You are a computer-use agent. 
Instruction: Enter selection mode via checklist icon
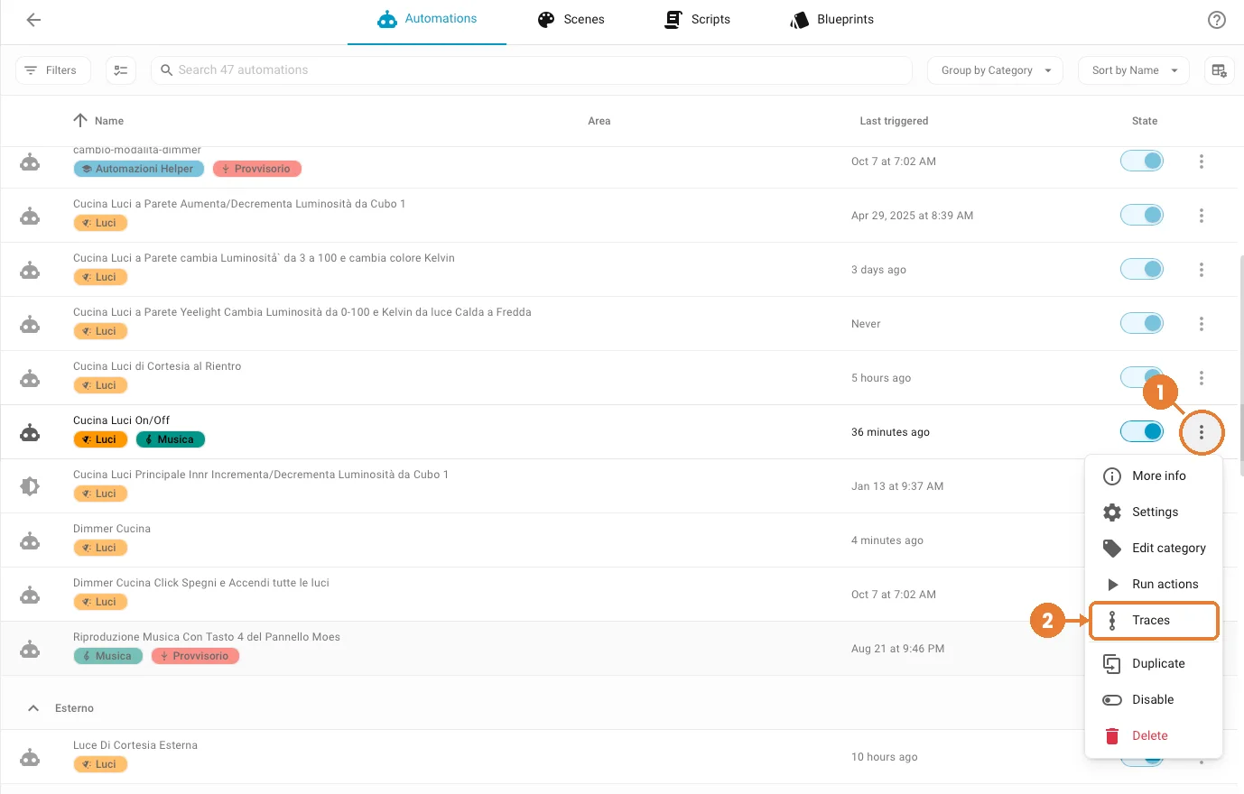coord(121,70)
